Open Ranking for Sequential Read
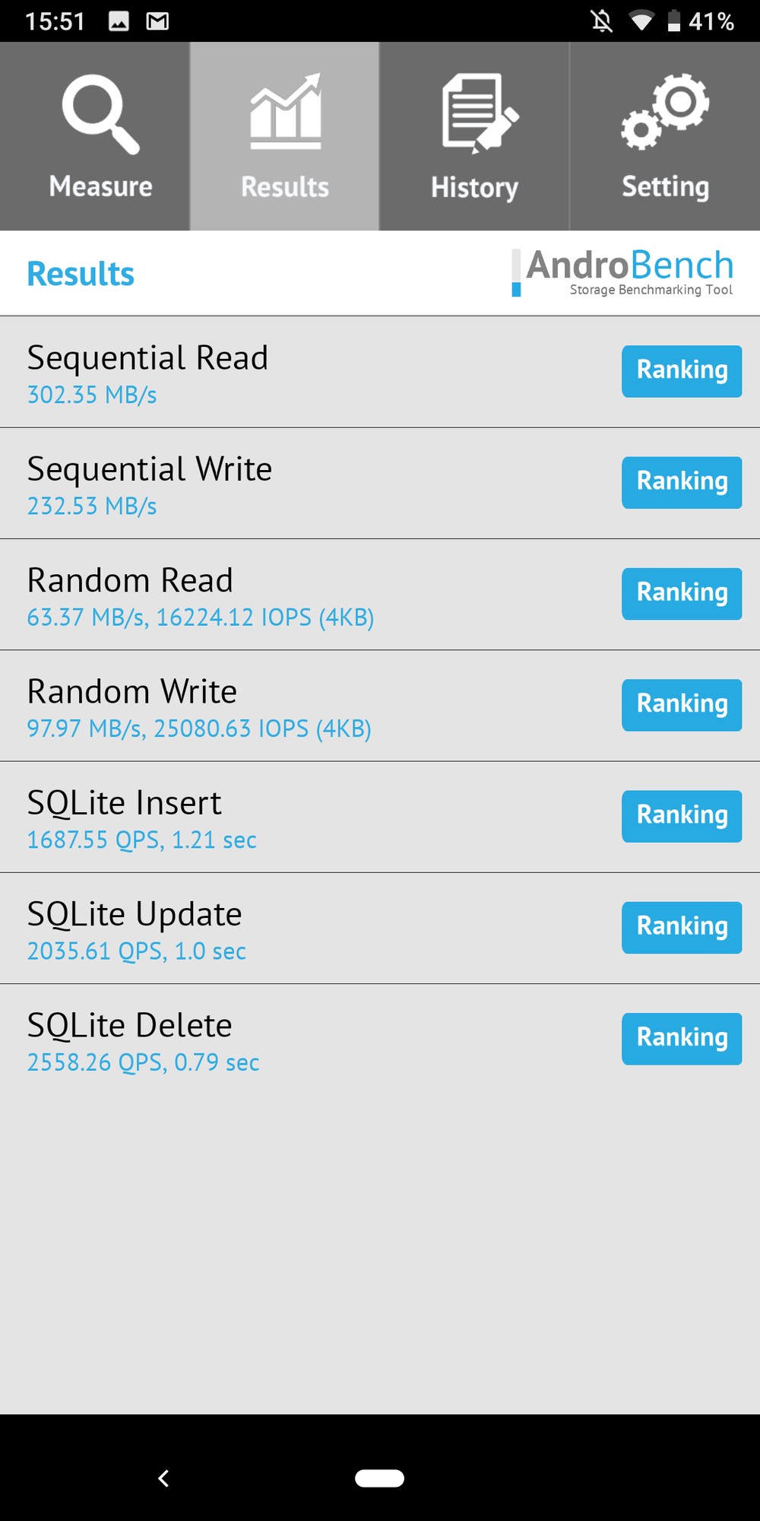The width and height of the screenshot is (760, 1521). 682,371
